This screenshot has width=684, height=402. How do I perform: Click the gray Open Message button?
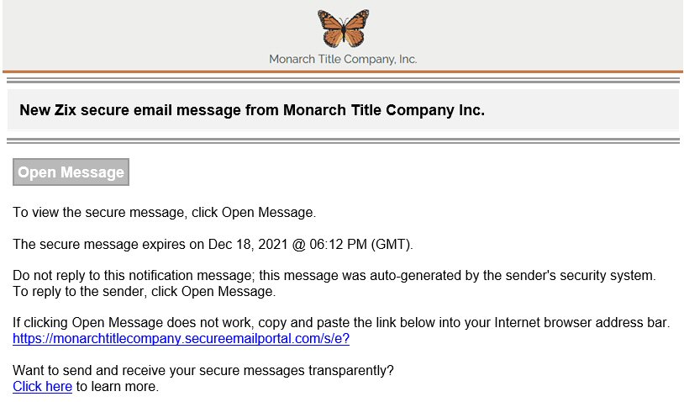(71, 172)
